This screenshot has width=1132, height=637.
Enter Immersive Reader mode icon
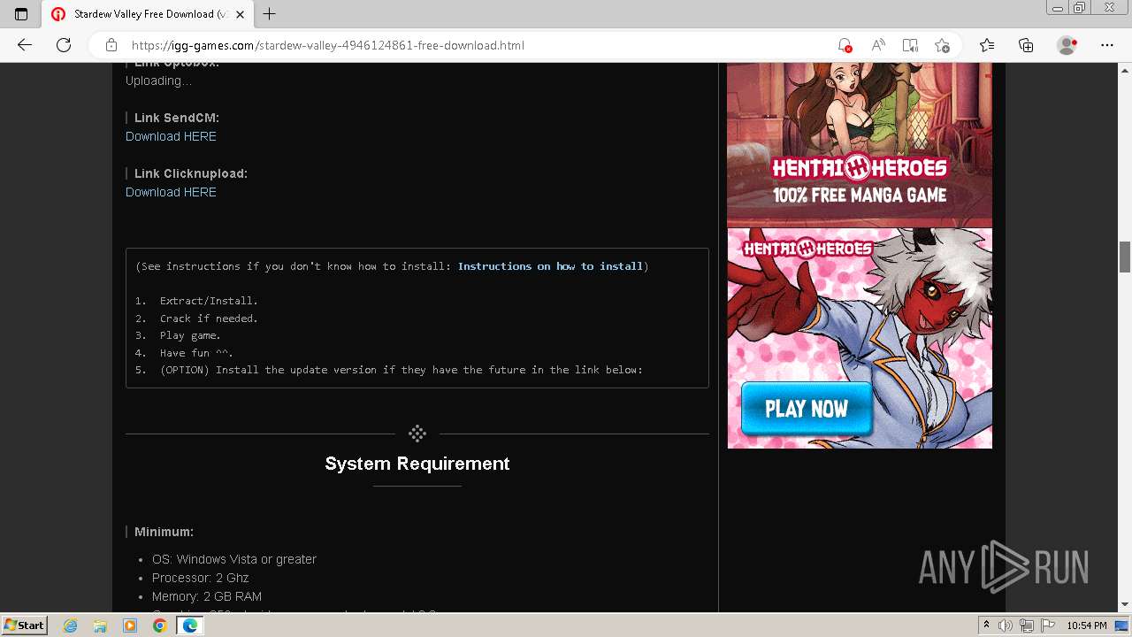910,45
